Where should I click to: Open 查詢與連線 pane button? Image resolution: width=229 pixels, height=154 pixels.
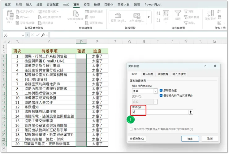(x=94, y=11)
